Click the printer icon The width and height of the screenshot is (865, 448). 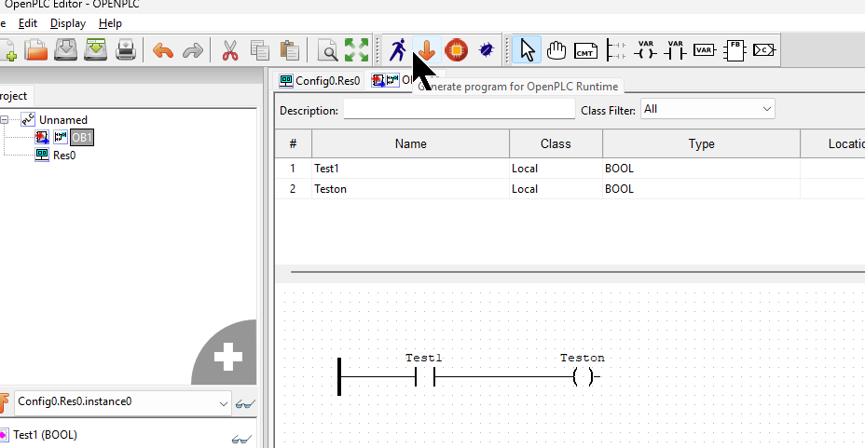126,50
